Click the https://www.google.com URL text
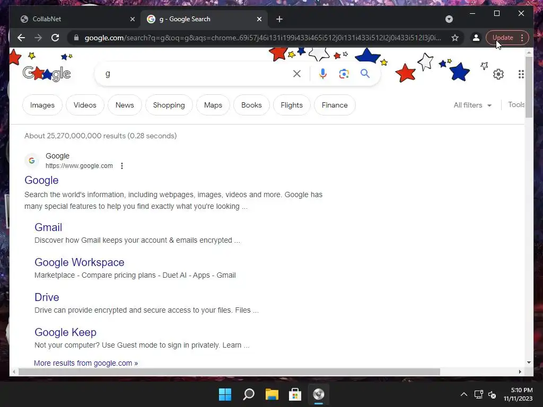Screen dimensions: 543x407 [x=80, y=166]
